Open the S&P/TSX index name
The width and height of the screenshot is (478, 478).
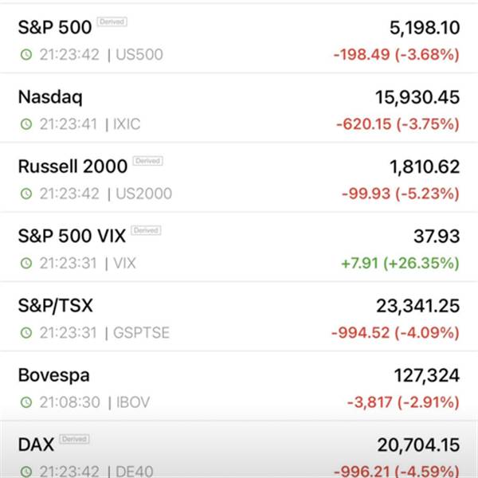56,306
